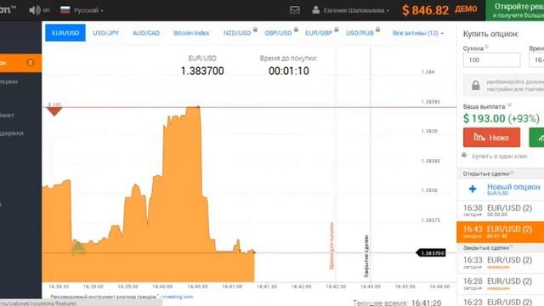
Task: Click the orange sidebar item with badge 2
Action: [20, 63]
